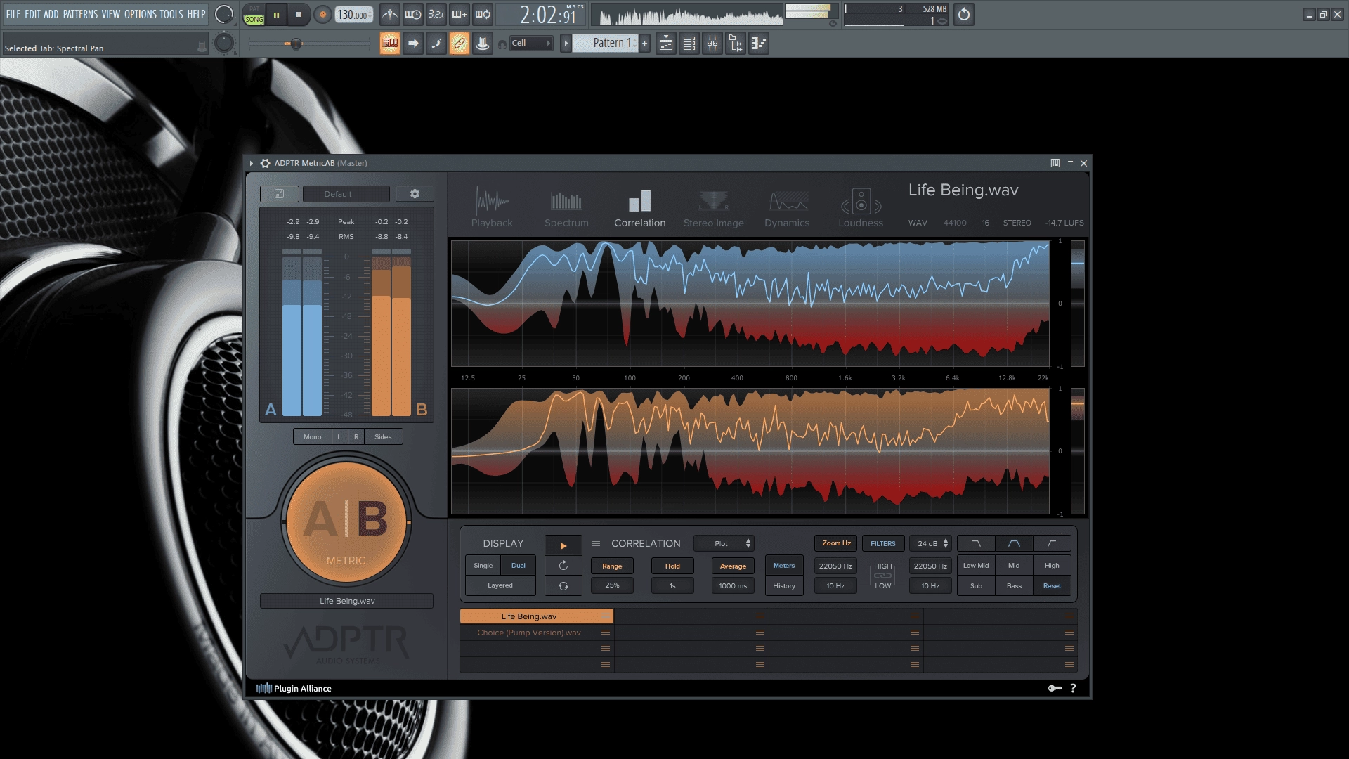
Task: Toggle the link/multilink controllers icon
Action: (x=460, y=44)
